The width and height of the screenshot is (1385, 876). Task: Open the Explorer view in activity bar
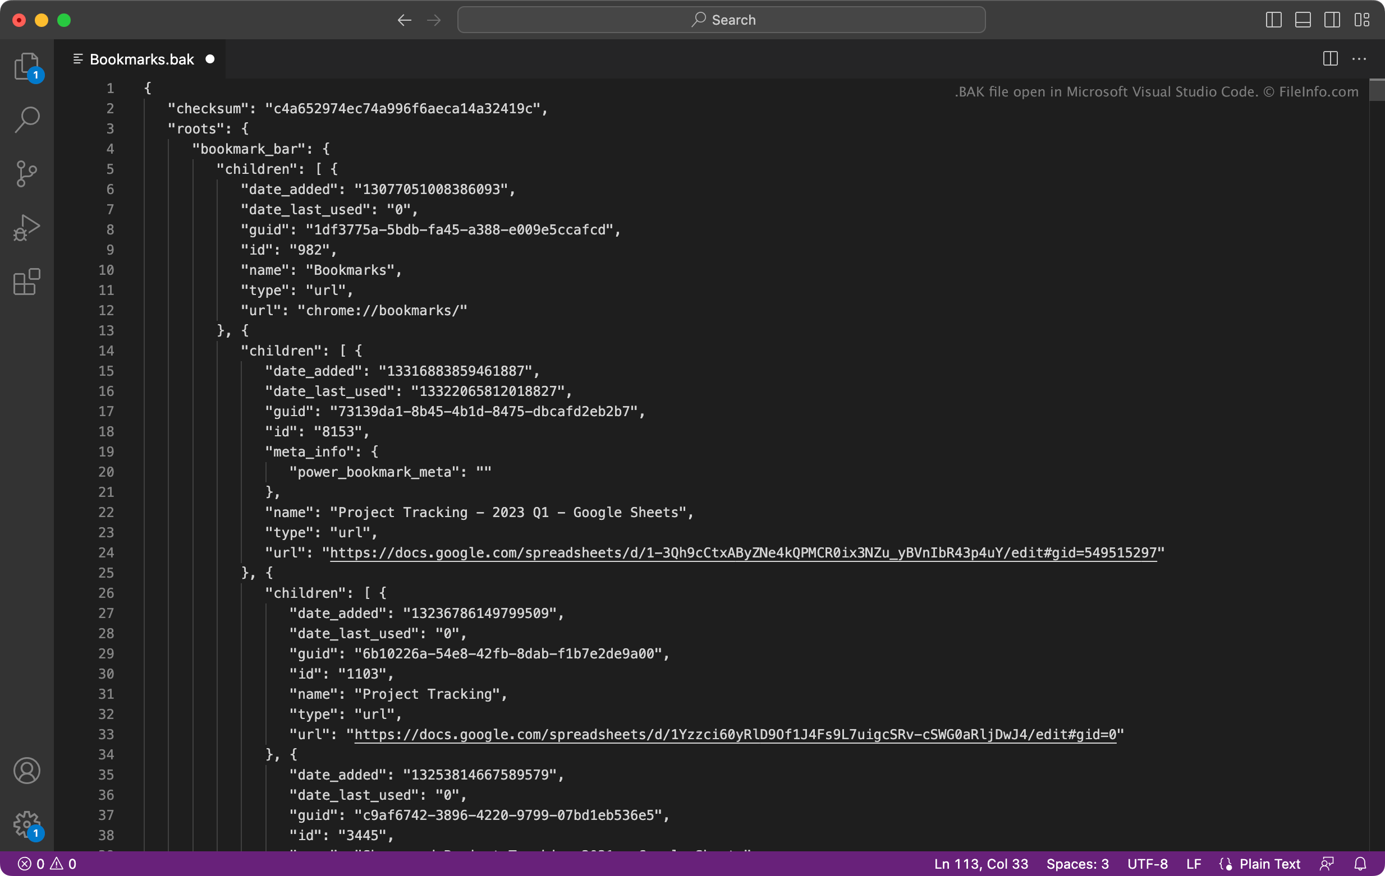tap(26, 66)
